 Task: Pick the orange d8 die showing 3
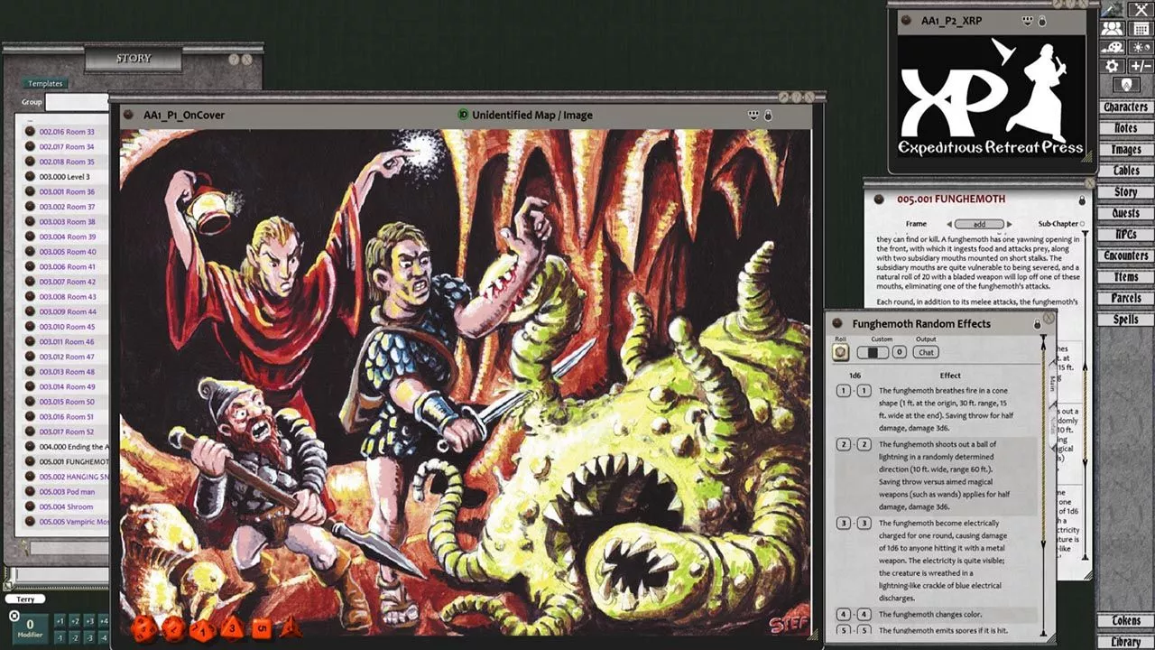232,627
